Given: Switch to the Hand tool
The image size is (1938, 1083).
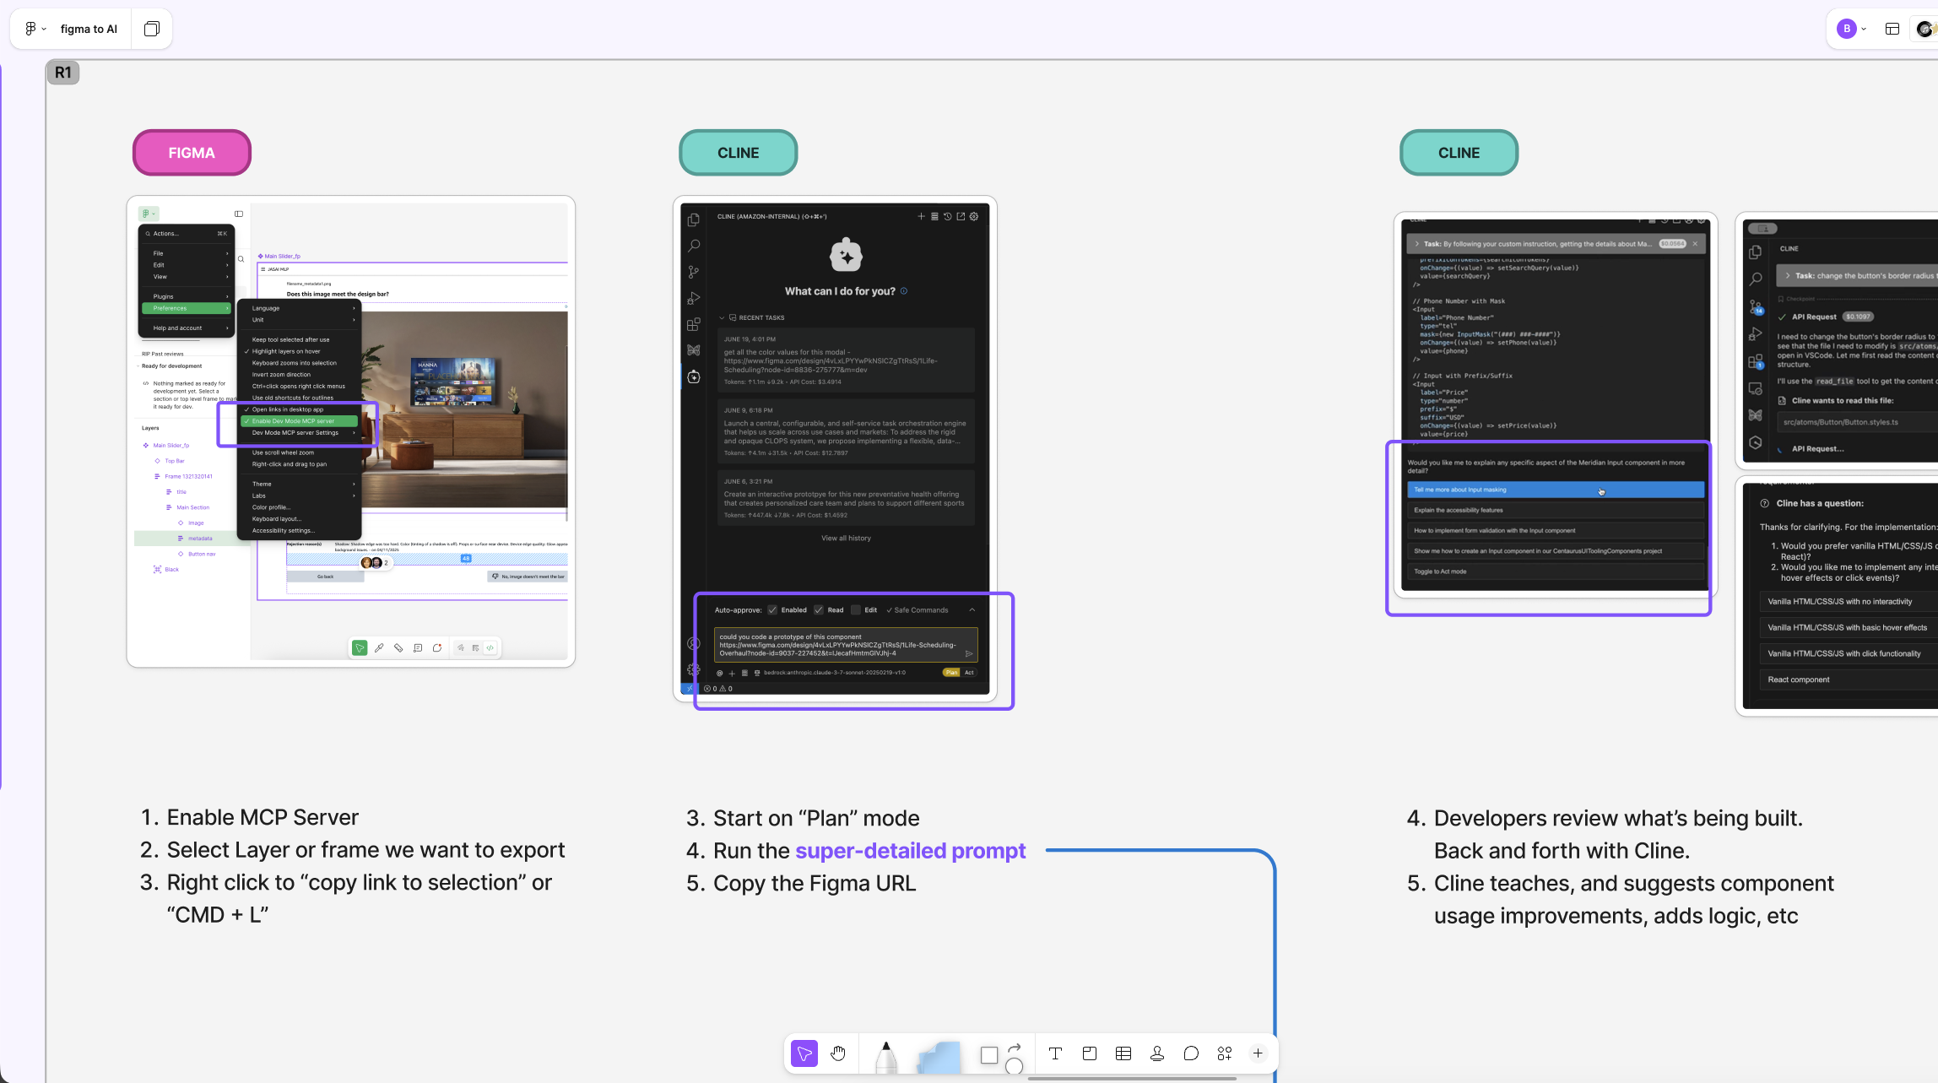Looking at the screenshot, I should (x=838, y=1053).
